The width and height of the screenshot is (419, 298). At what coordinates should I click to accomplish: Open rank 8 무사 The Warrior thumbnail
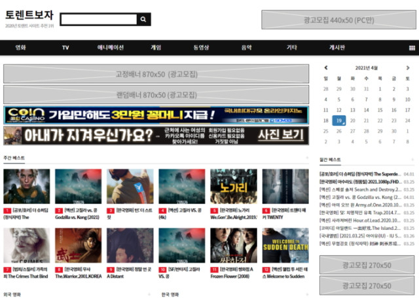[79, 246]
